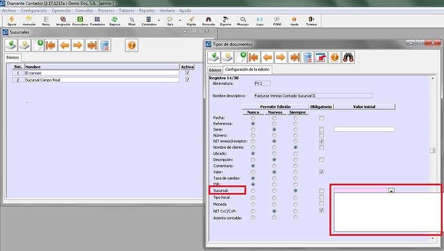The image size is (444, 251).
Task: Click the Operar lightning icon in main toolbar
Action: [x=12, y=21]
